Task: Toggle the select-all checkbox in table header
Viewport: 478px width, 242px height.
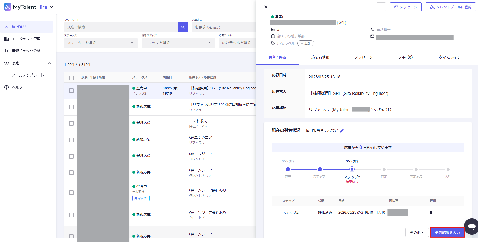Action: (71, 78)
